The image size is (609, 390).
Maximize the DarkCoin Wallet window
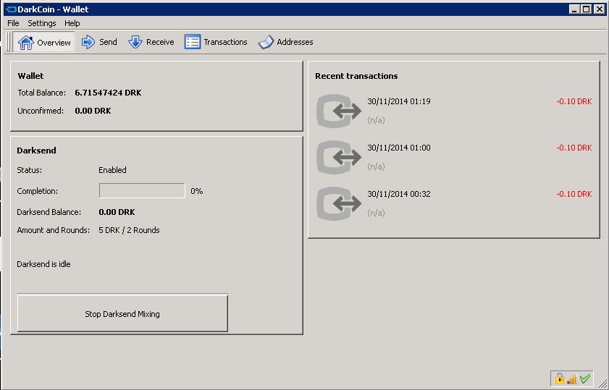587,9
